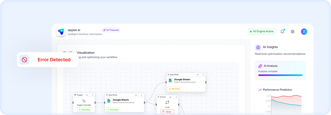Click the appse ai logo
Screen dimensions: 331x115
point(61,32)
